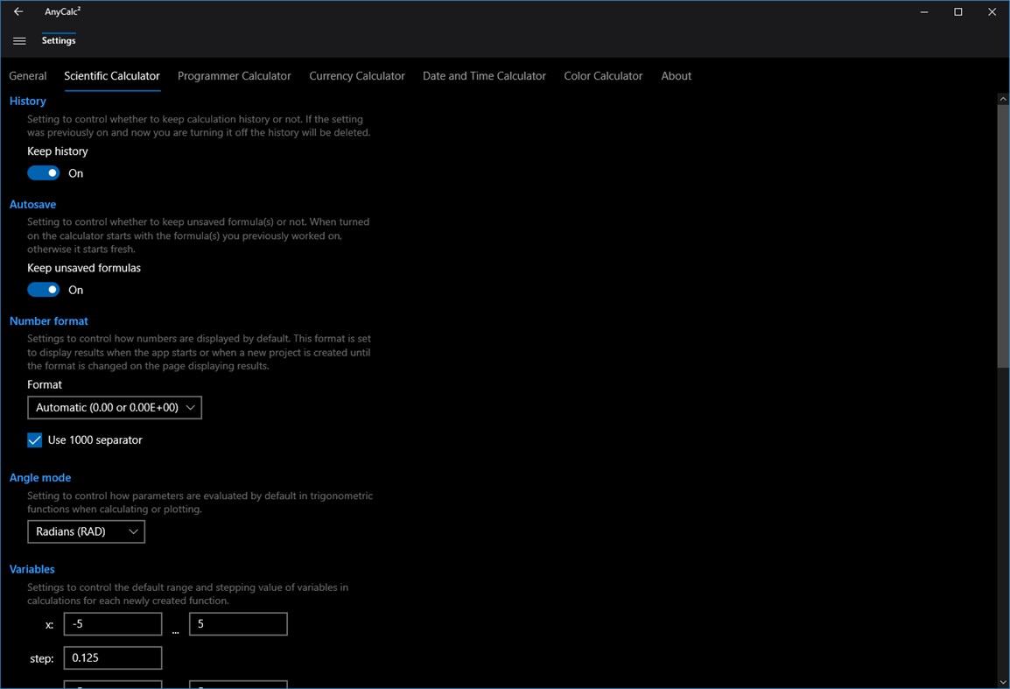Open the hamburger navigation menu
Screen dimensions: 1010x689
(19, 39)
